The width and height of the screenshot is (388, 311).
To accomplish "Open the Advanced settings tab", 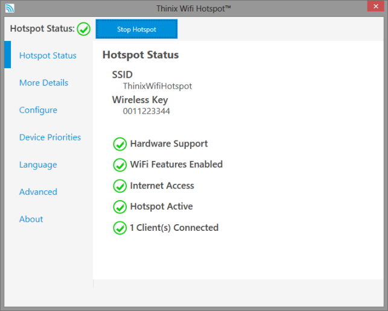I will coord(38,192).
